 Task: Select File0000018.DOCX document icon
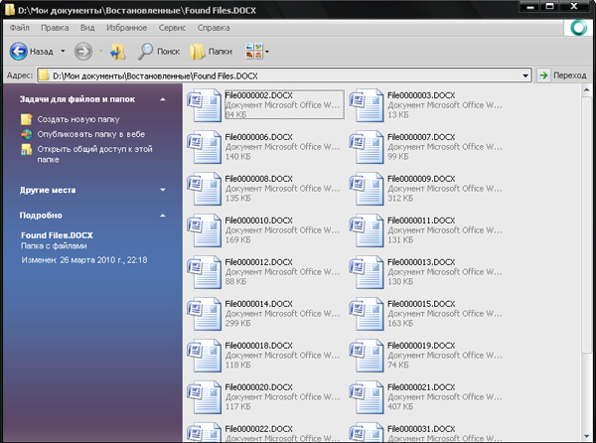tap(205, 356)
